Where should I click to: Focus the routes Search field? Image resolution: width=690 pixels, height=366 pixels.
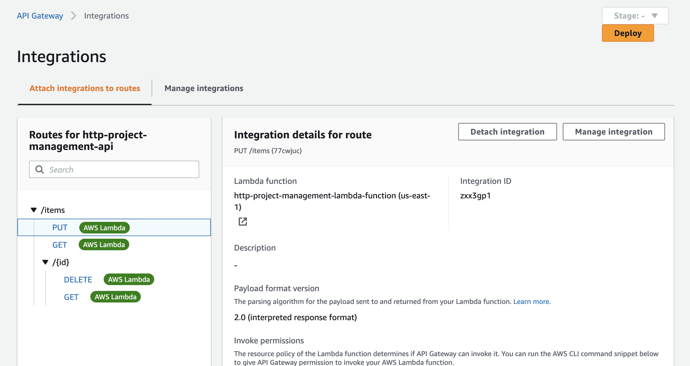coord(114,169)
